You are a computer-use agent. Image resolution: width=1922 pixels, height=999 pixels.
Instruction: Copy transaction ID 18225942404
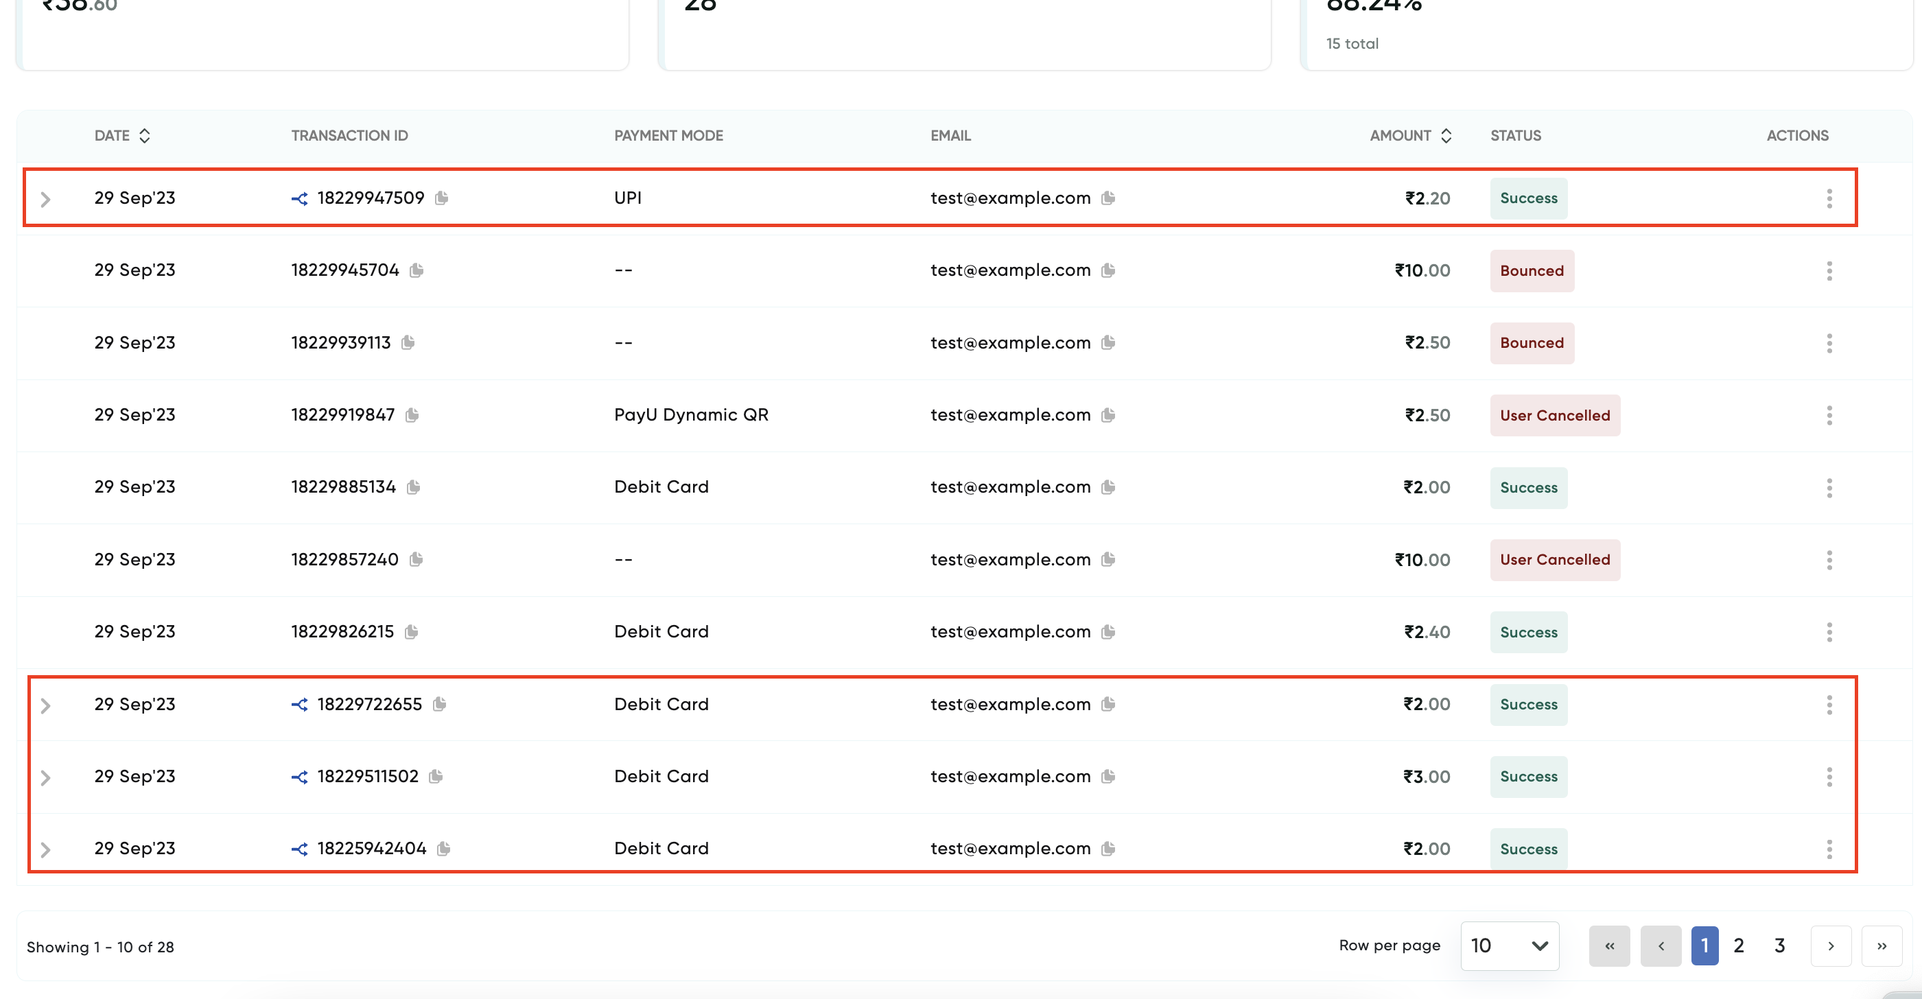(x=444, y=848)
